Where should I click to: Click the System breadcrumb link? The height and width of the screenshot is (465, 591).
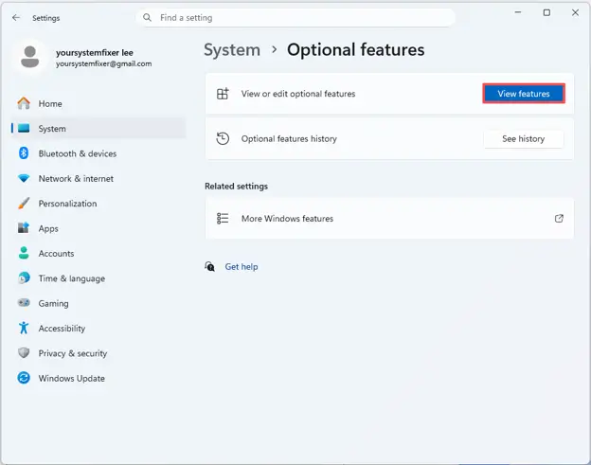click(x=232, y=50)
